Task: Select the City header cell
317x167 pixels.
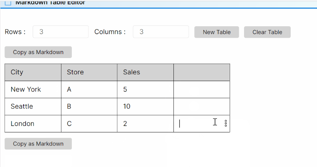Action: (33, 72)
